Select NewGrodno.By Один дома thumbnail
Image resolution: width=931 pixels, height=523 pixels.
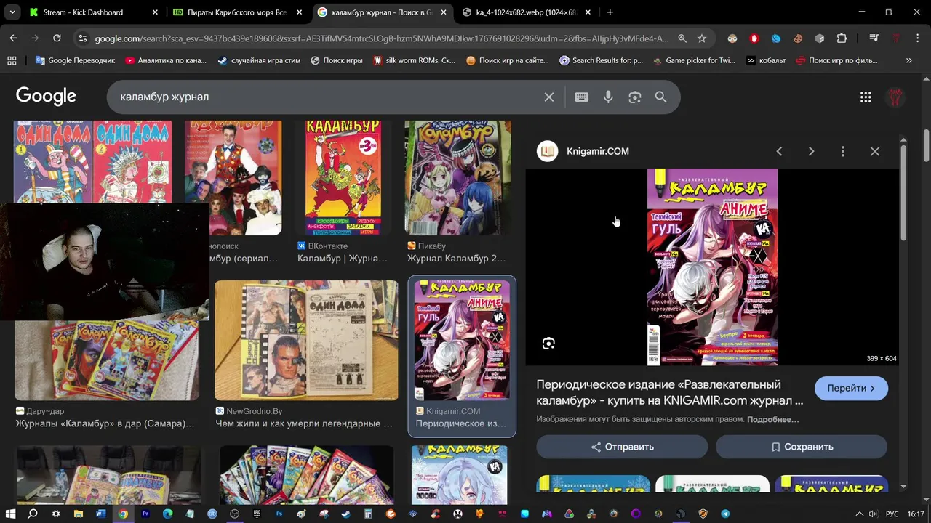306,341
